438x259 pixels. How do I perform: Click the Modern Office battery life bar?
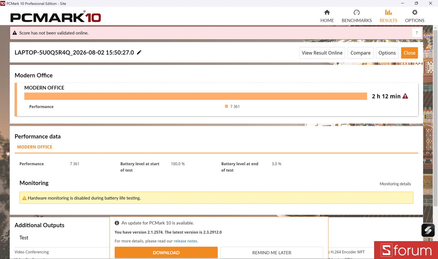tap(196, 96)
